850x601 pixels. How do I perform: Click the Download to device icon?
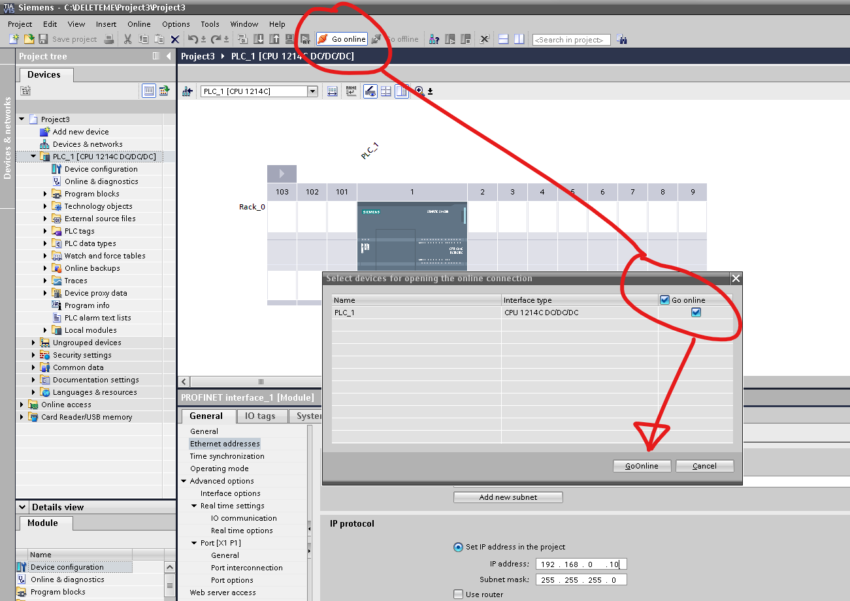point(258,39)
